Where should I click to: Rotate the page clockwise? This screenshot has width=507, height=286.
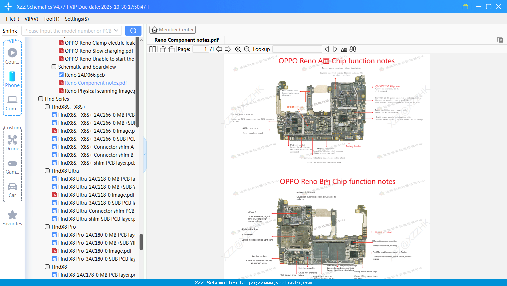pyautogui.click(x=171, y=49)
